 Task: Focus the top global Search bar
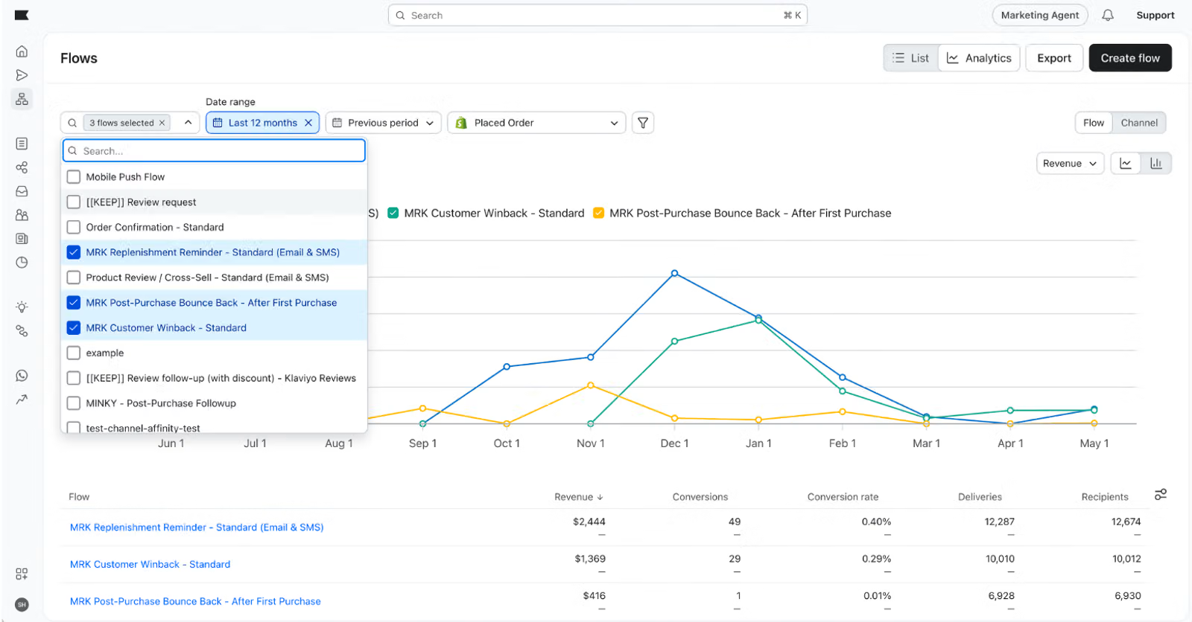point(597,15)
